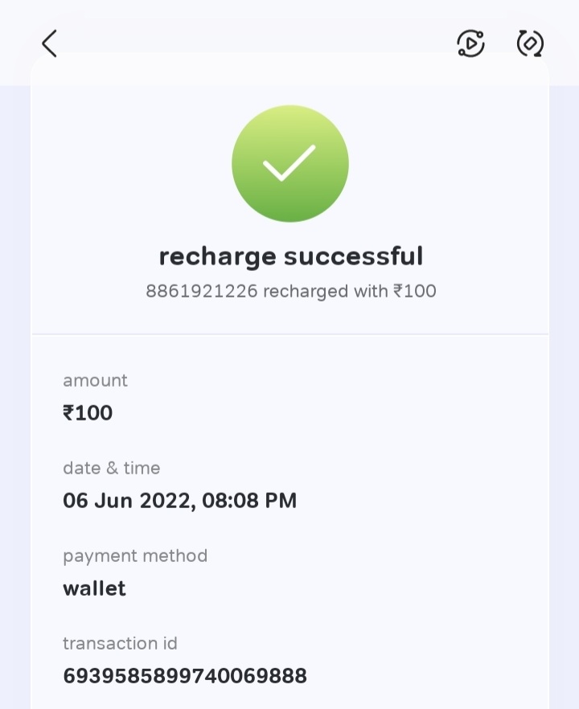
Task: Go back using the left arrow
Action: tap(50, 43)
